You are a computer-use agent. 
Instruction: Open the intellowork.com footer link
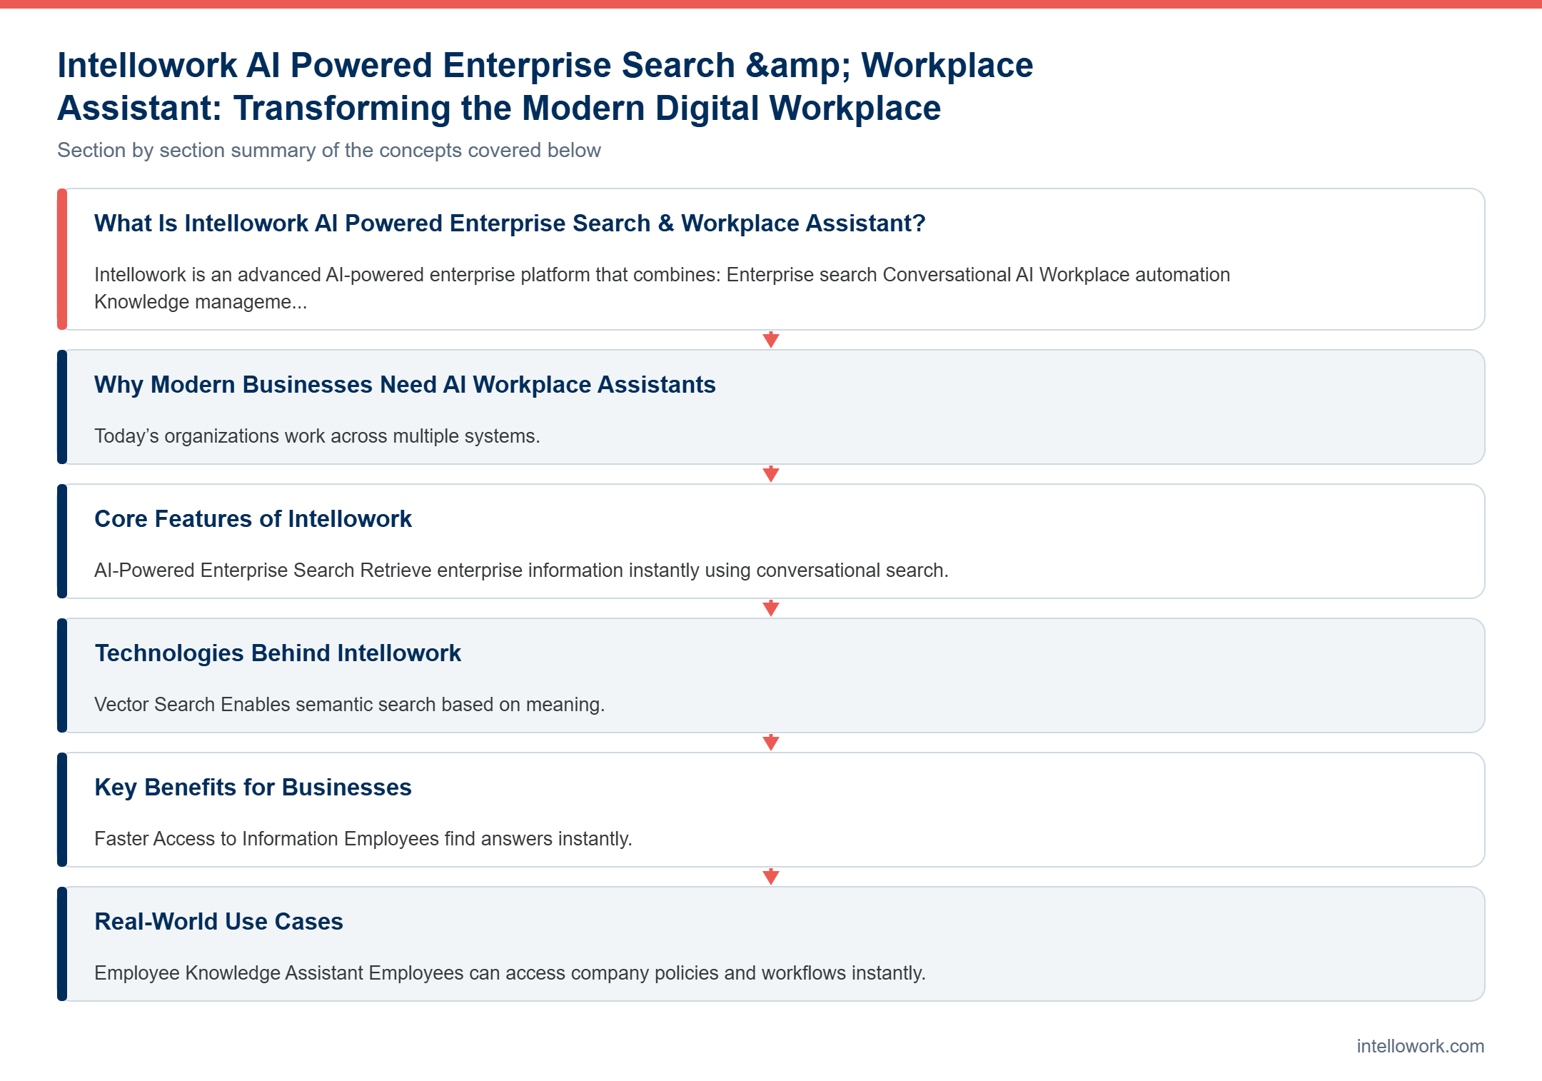click(x=1420, y=1046)
